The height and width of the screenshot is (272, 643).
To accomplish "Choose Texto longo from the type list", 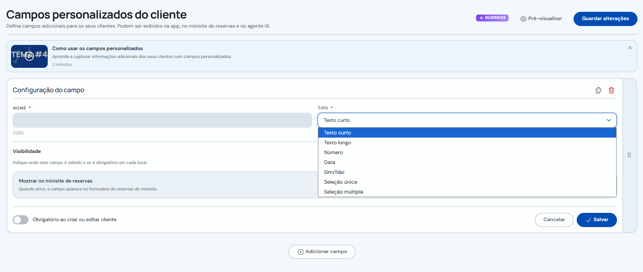I will tap(467, 143).
